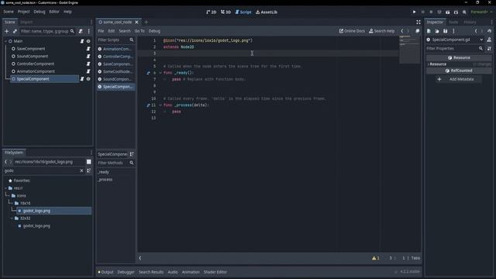496x279 pixels.
Task: Open the Output bottom panel
Action: [x=105, y=272]
